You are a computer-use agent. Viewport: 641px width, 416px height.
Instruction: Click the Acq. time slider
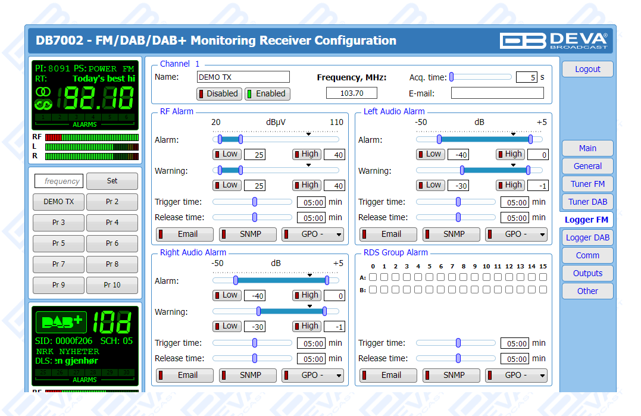(x=481, y=77)
